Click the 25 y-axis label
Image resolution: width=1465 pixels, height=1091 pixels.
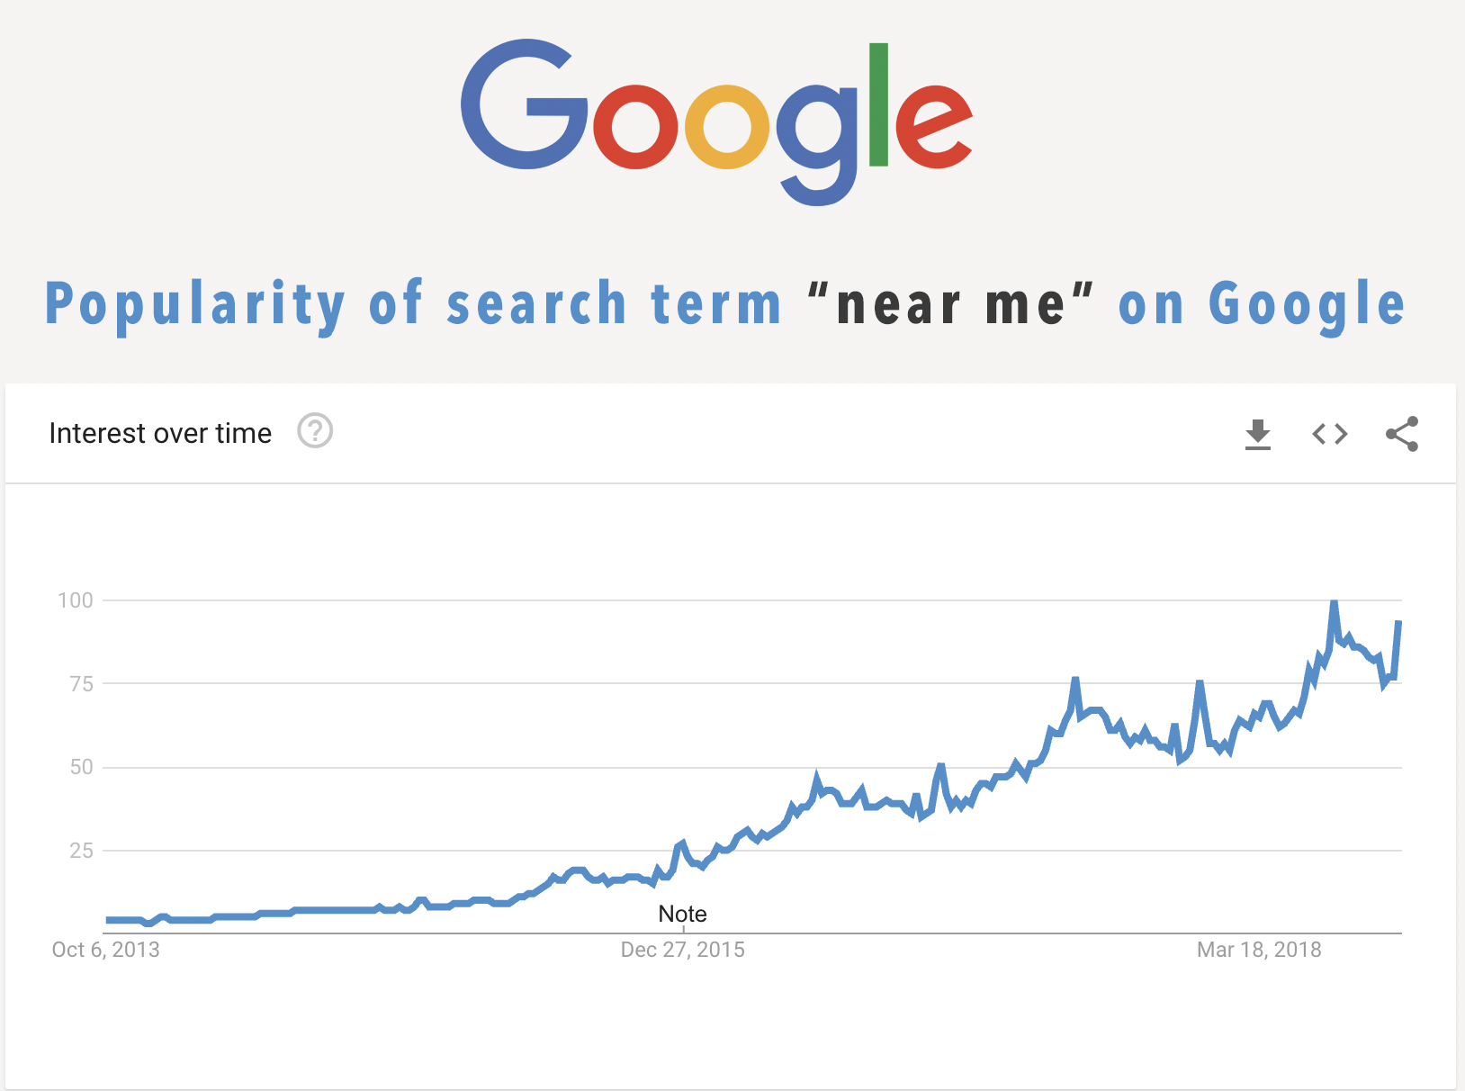pos(81,851)
